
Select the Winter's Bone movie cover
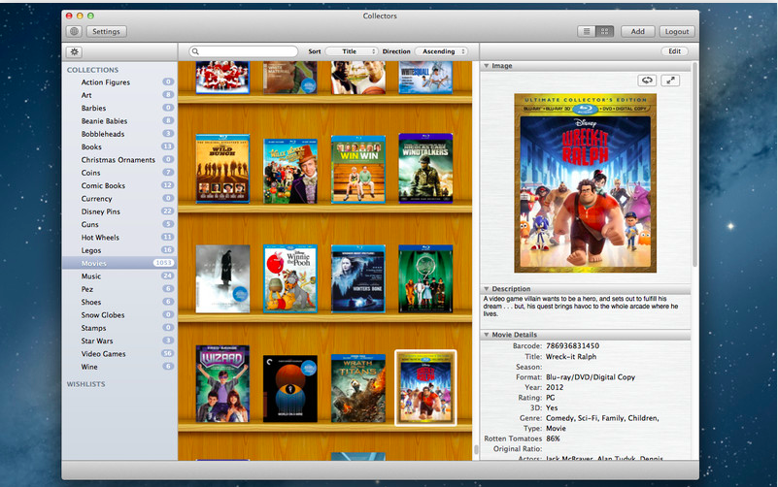click(x=358, y=279)
